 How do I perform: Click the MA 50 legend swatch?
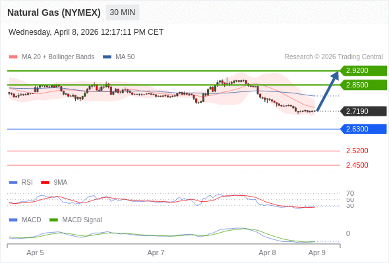pyautogui.click(x=107, y=57)
